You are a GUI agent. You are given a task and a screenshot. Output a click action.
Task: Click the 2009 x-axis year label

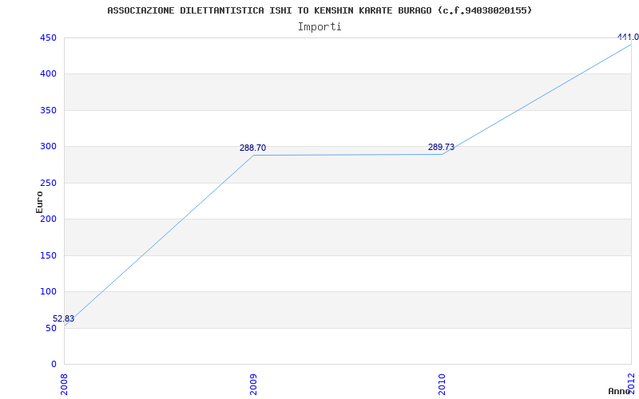pyautogui.click(x=253, y=385)
